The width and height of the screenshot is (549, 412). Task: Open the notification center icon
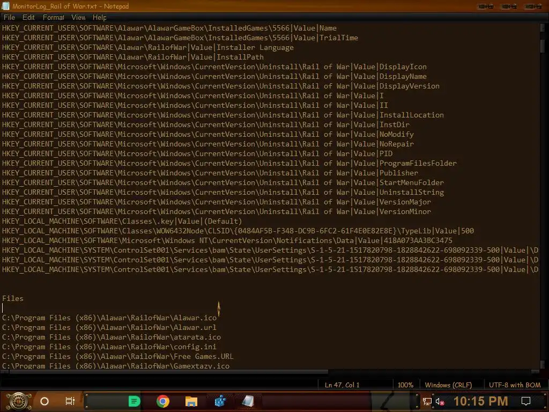pyautogui.click(x=526, y=401)
